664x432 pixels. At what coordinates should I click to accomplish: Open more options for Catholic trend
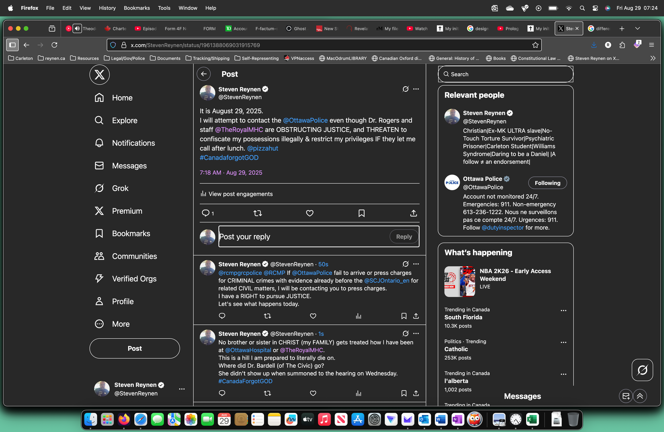click(563, 342)
